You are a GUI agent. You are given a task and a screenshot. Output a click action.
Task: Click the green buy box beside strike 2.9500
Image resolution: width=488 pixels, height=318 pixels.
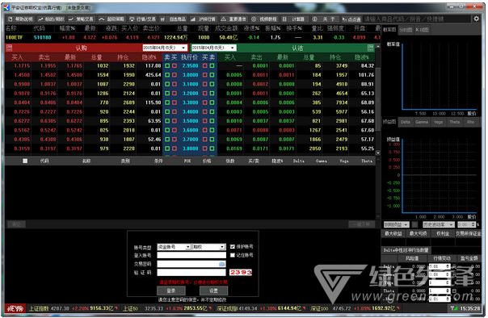pyautogui.click(x=167, y=66)
